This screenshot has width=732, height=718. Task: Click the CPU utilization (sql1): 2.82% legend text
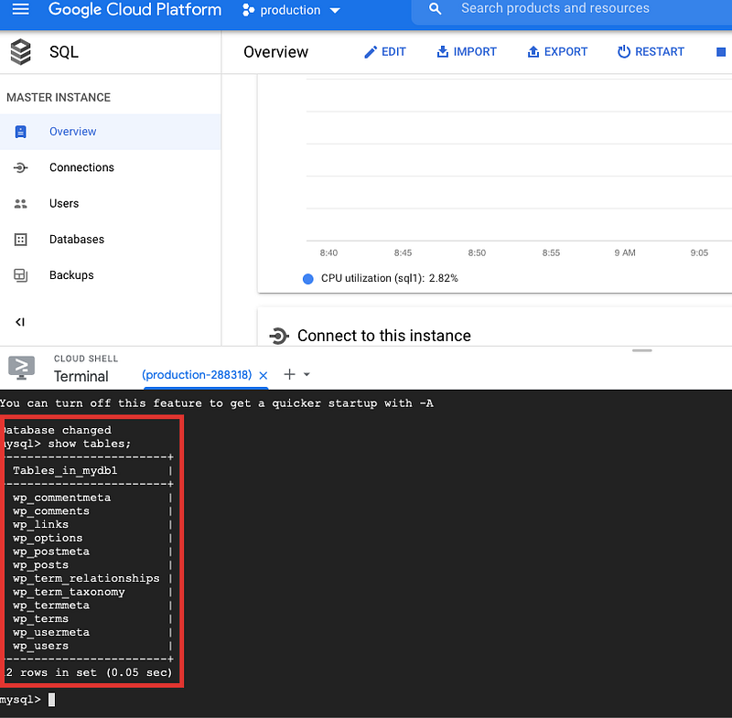click(390, 279)
